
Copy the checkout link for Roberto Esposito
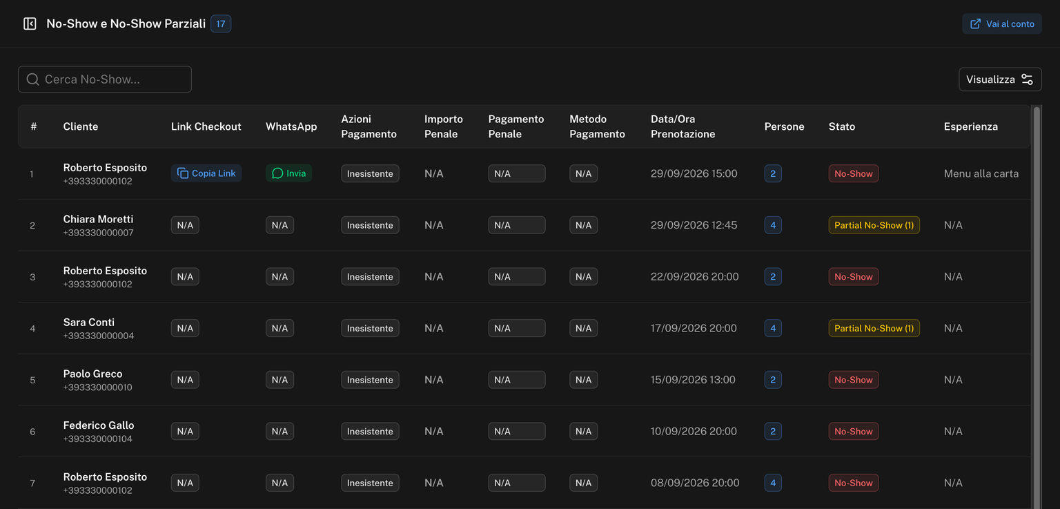206,173
